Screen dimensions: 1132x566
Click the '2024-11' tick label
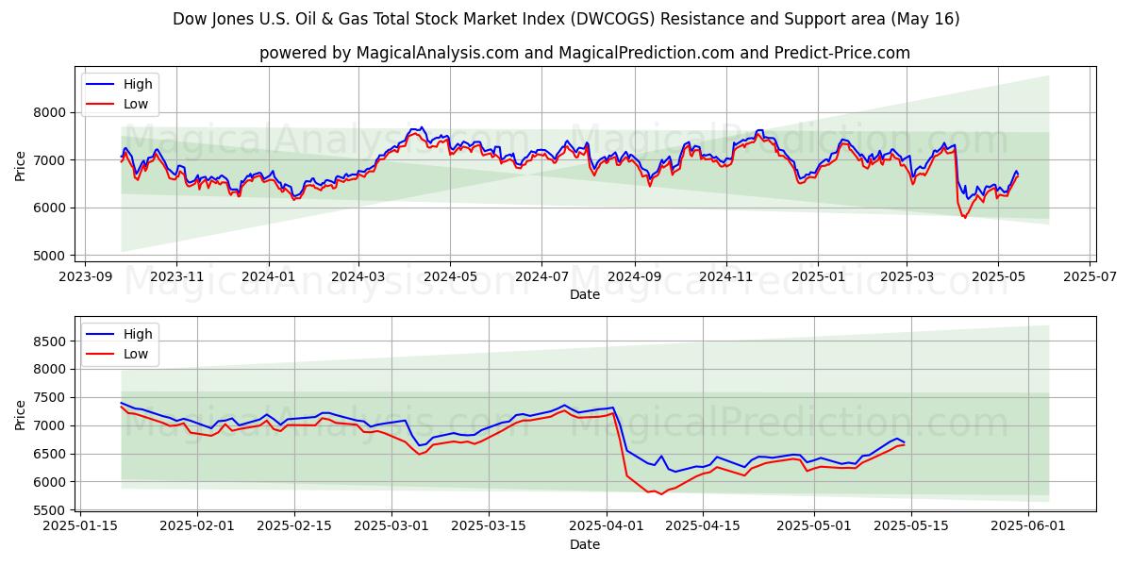pos(726,277)
